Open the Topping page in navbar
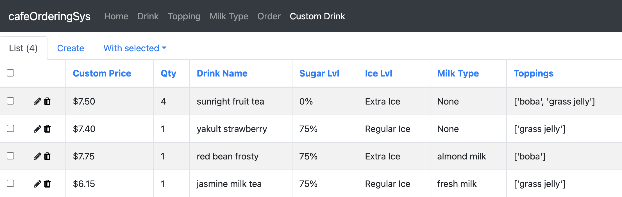The height and width of the screenshot is (197, 622). (184, 16)
